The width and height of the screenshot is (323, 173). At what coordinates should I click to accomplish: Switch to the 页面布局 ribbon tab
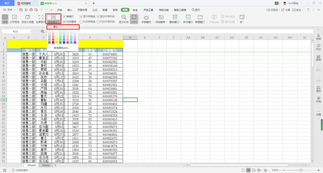[x=82, y=10]
